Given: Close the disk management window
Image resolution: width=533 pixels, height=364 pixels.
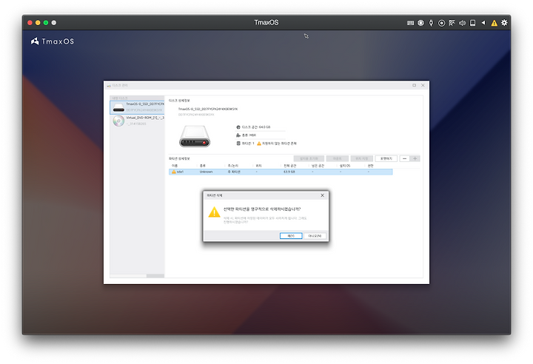Looking at the screenshot, I should point(423,85).
